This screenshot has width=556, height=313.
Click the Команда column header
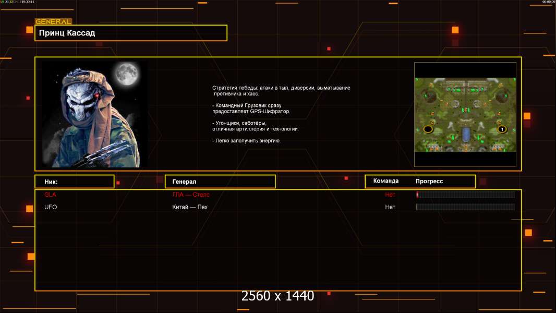pos(386,181)
